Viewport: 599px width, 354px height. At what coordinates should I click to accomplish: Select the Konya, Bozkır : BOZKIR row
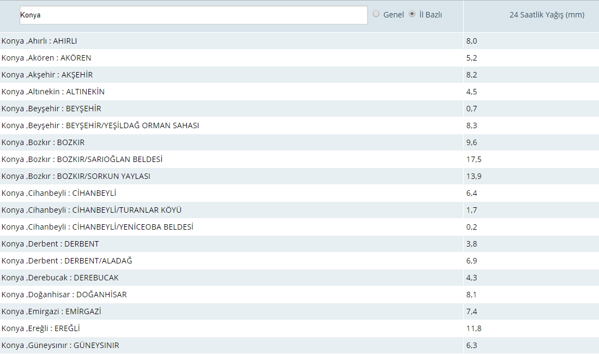click(x=300, y=142)
